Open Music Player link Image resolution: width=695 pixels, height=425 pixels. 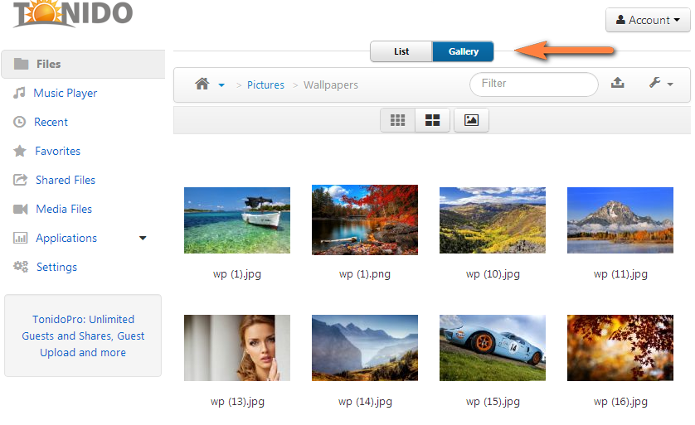click(x=66, y=93)
